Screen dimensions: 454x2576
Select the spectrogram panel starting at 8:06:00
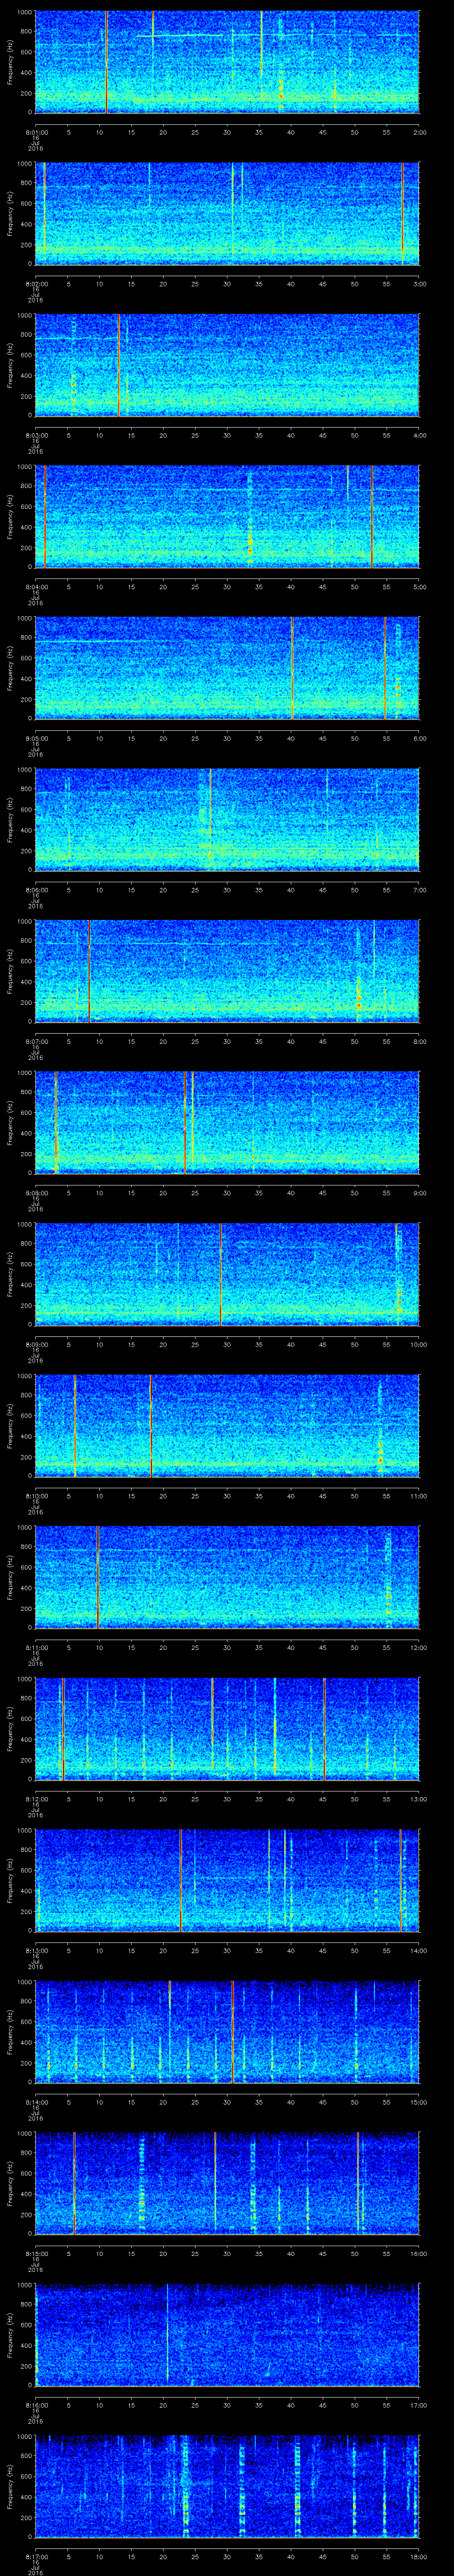[227, 819]
